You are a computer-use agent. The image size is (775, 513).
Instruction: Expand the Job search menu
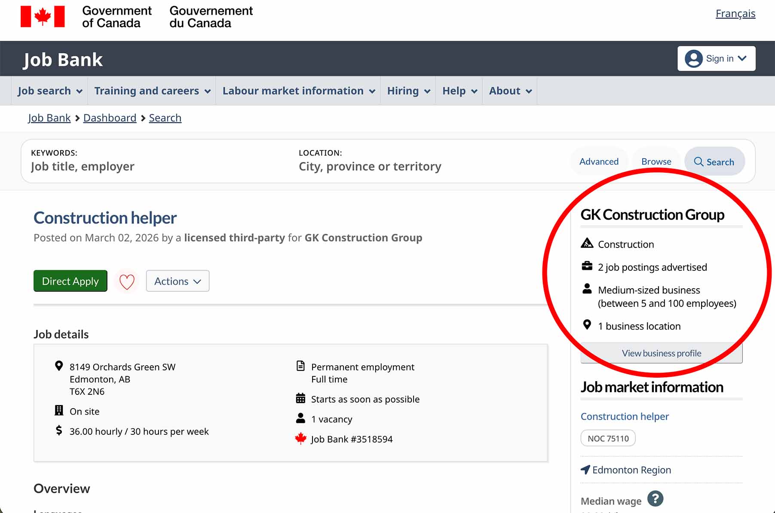(50, 91)
